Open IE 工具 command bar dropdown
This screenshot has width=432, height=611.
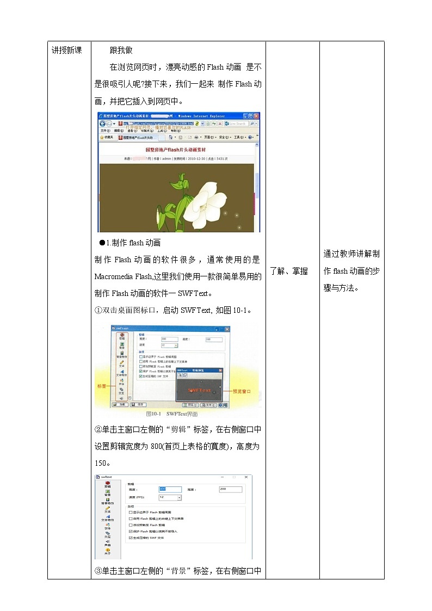pos(240,137)
